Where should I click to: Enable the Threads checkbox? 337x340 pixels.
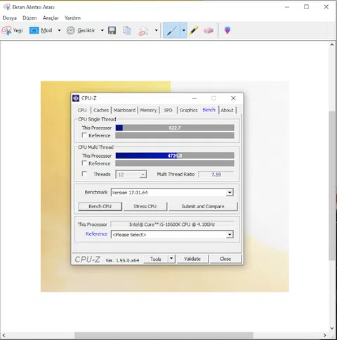pyautogui.click(x=84, y=174)
